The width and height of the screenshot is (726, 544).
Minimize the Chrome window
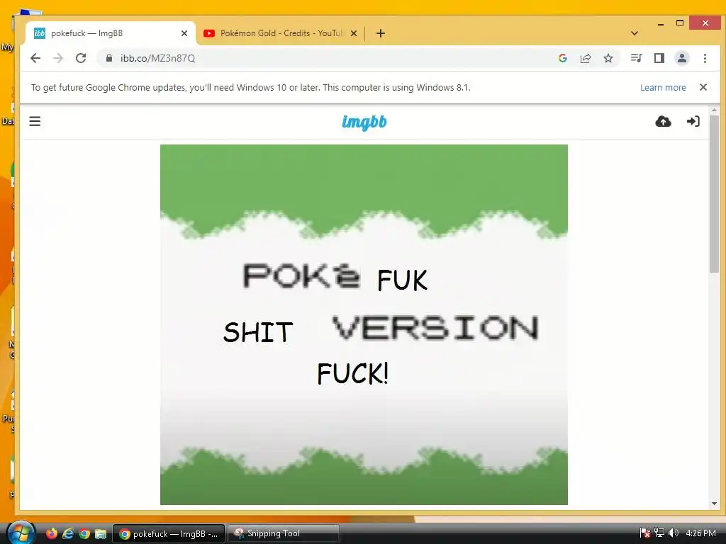click(x=661, y=23)
